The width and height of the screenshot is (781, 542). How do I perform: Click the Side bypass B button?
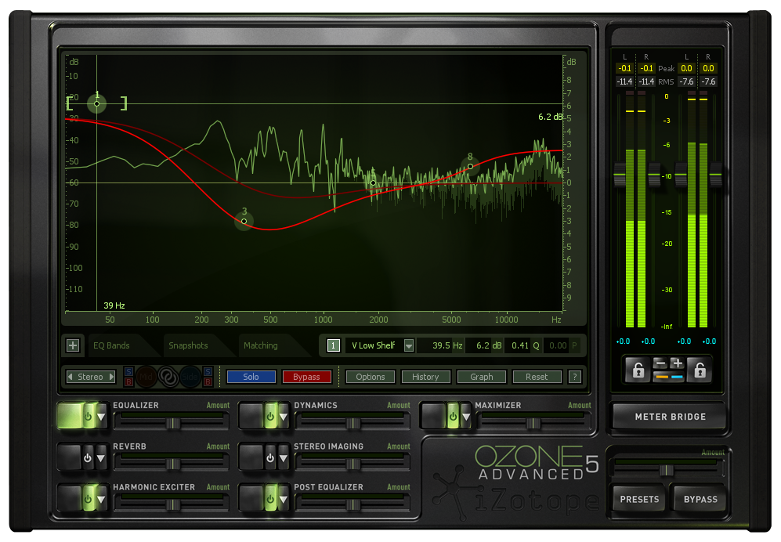coord(208,382)
